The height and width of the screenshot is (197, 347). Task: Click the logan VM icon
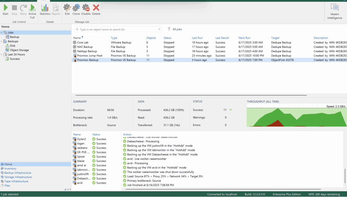(x=74, y=144)
